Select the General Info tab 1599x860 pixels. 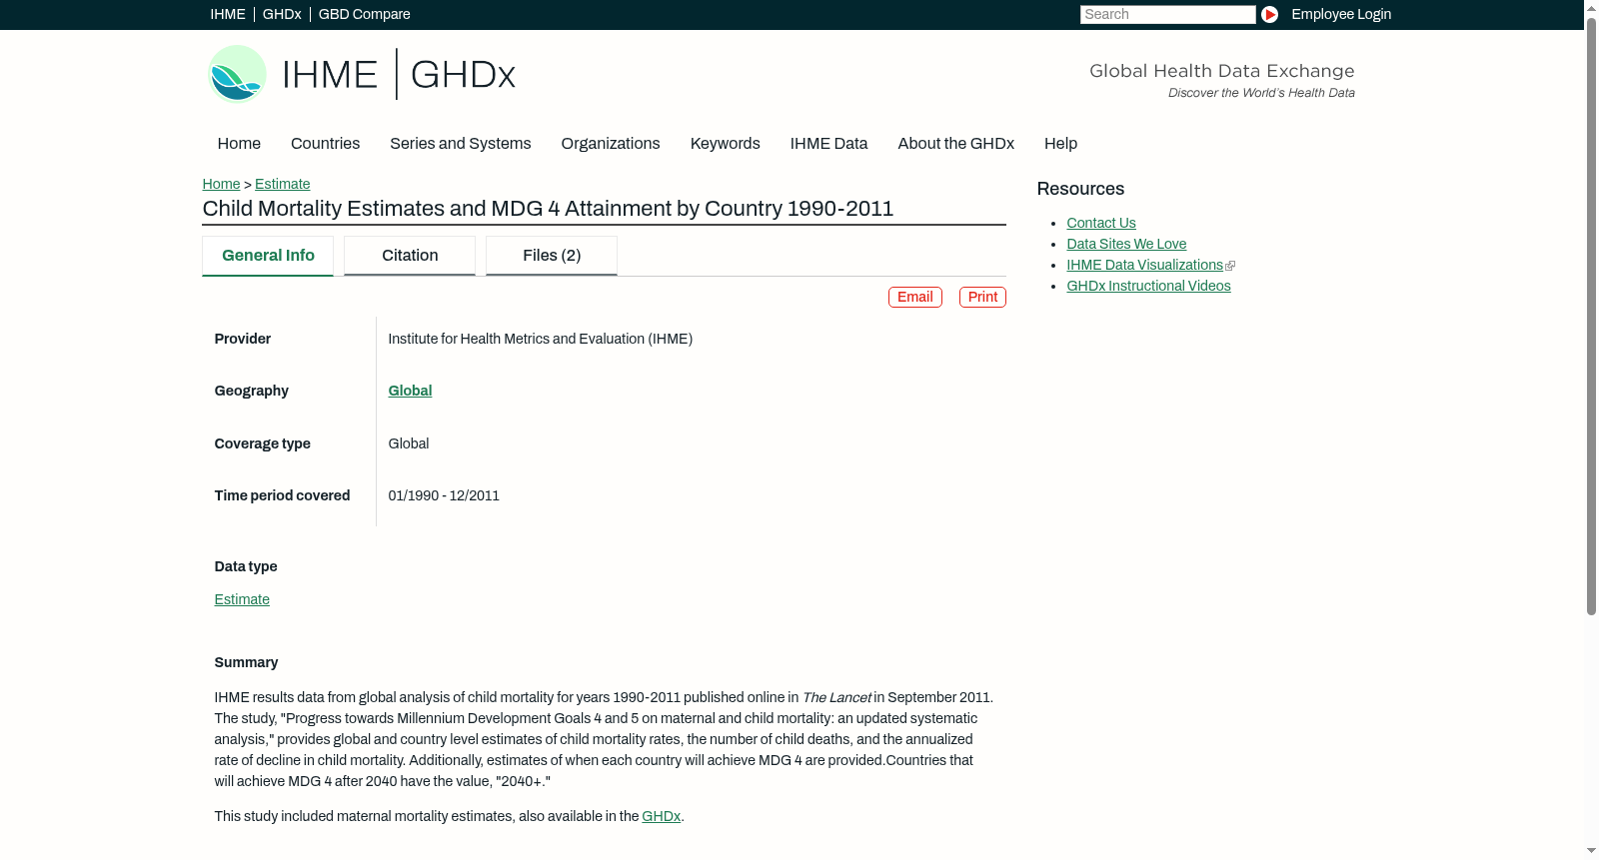[268, 256]
